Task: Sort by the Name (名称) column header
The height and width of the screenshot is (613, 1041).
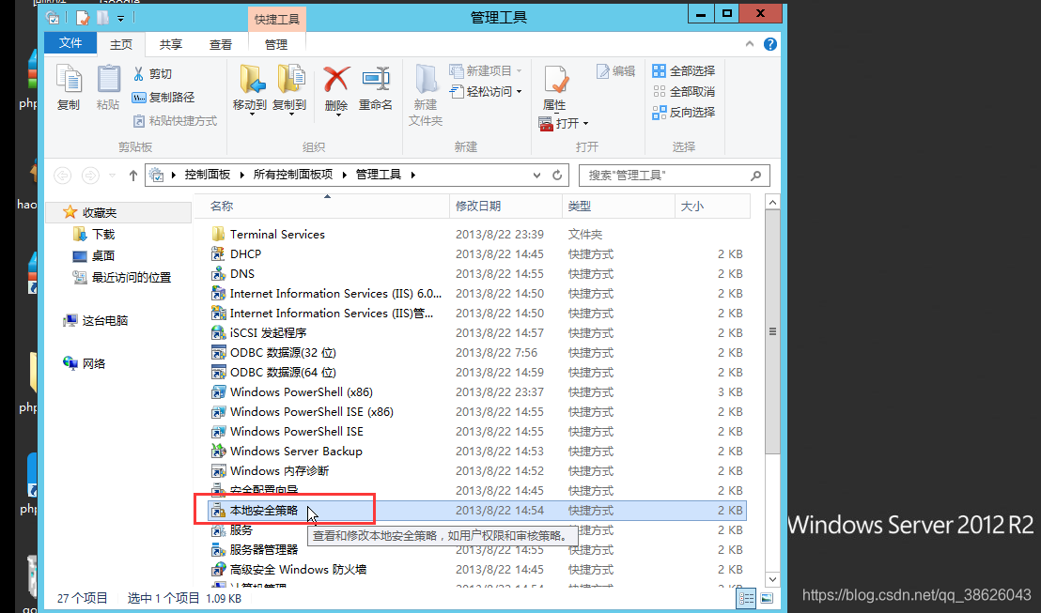Action: pyautogui.click(x=321, y=207)
